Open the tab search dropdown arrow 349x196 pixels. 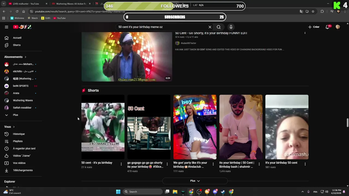pos(4,4)
